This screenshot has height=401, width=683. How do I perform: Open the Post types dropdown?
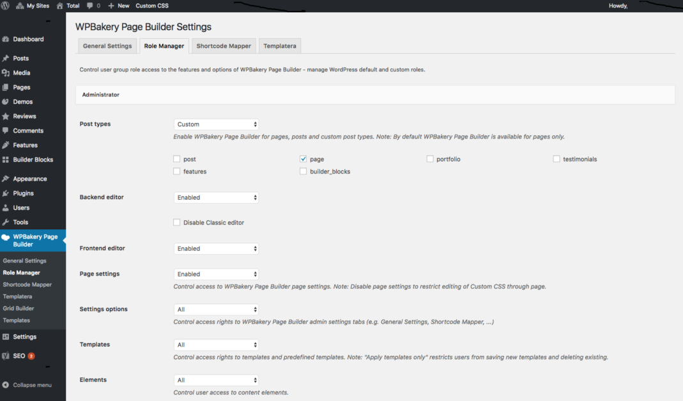(216, 124)
